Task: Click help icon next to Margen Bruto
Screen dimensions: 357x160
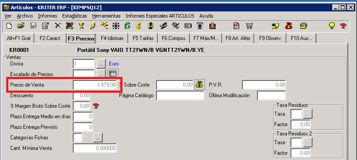Action: (96, 105)
